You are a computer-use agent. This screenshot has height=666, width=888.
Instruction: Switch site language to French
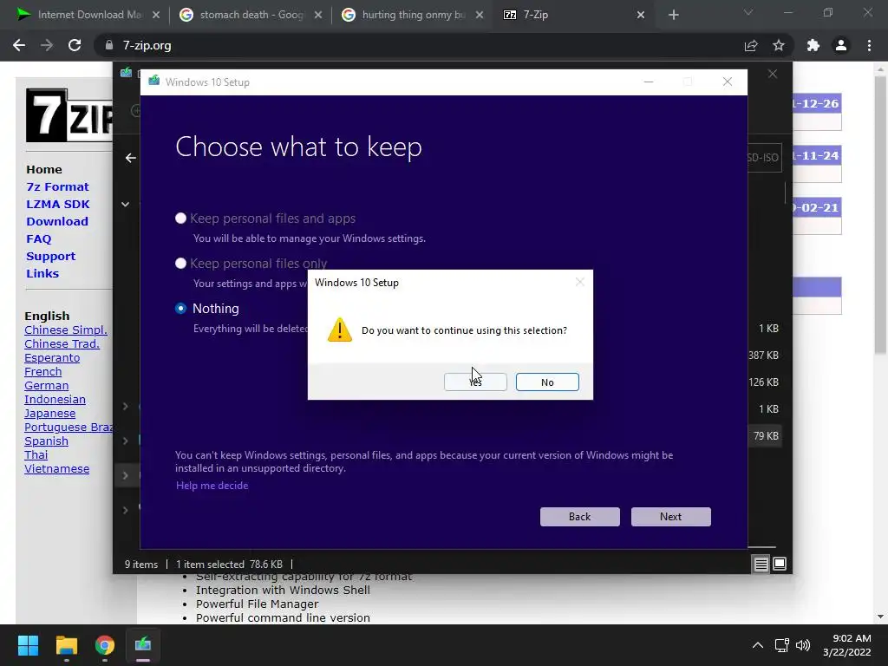pyautogui.click(x=43, y=371)
